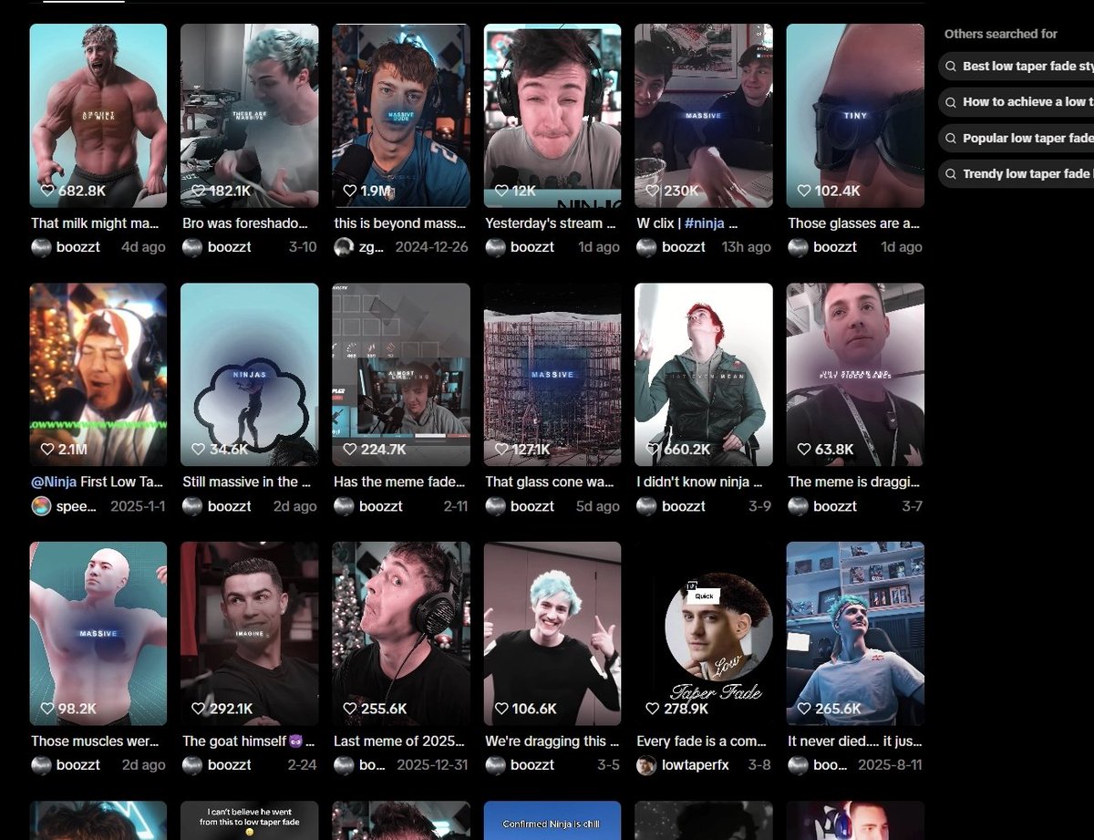Viewport: 1094px width, 840px height.
Task: Play 'Still massive in the...' NINJAS thumbnail
Action: (250, 375)
